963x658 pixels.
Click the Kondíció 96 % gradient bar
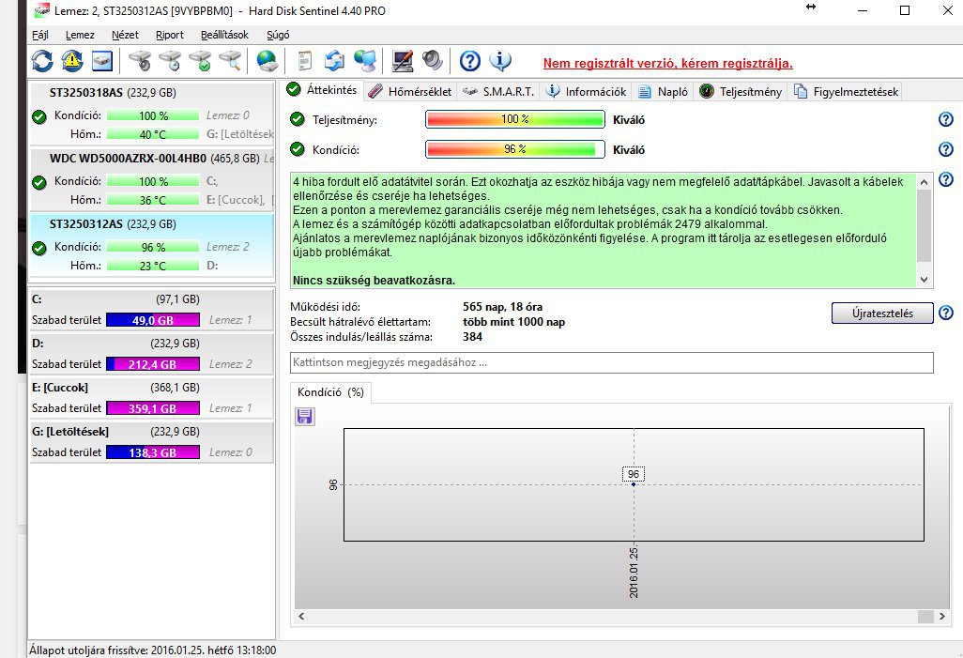[514, 149]
